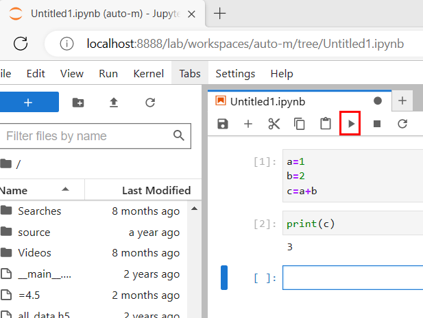This screenshot has height=318, width=423.
Task: Open new launcher with blue plus button
Action: [29, 102]
